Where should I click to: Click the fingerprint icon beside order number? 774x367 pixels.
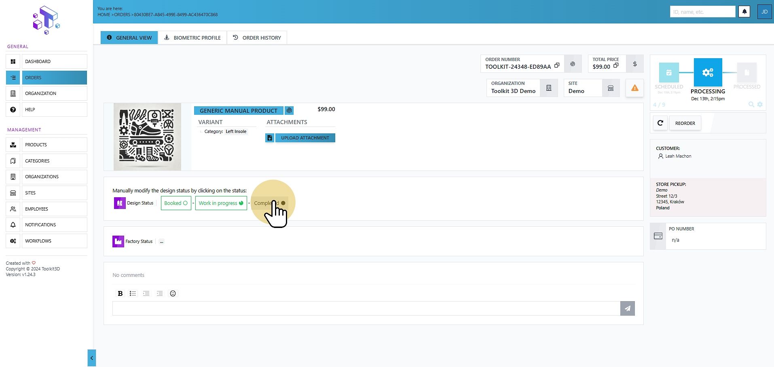[x=573, y=64]
